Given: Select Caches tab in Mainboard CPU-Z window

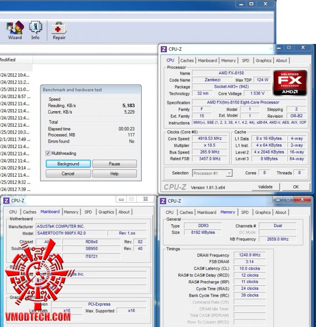Looking at the screenshot, I should (30, 212).
